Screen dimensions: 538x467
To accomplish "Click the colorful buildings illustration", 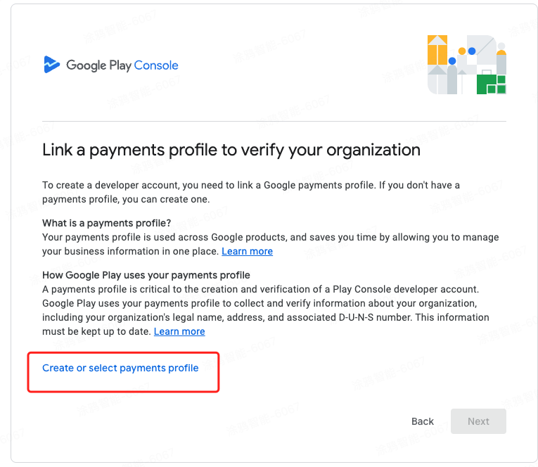I will [467, 65].
